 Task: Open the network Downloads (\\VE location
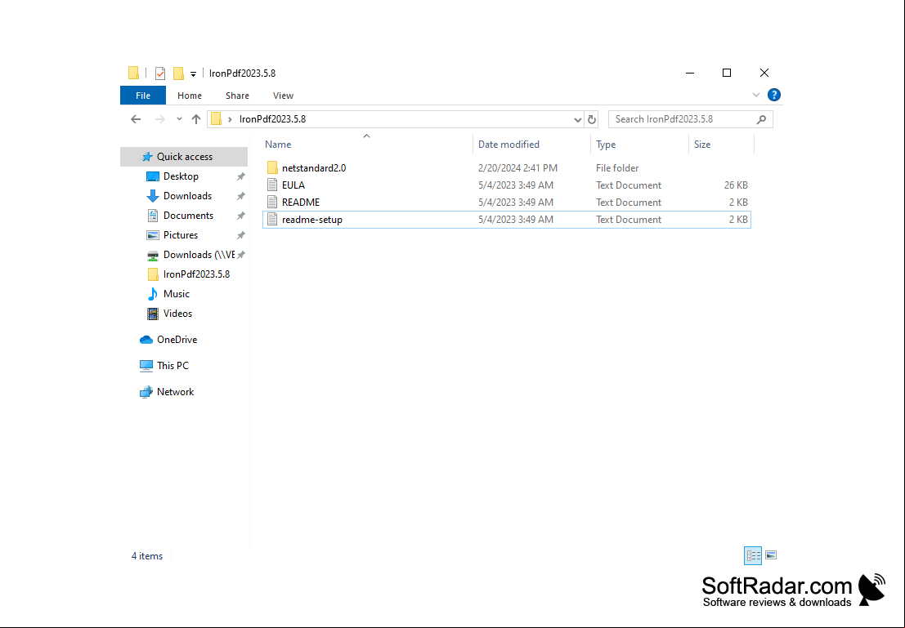click(x=199, y=255)
